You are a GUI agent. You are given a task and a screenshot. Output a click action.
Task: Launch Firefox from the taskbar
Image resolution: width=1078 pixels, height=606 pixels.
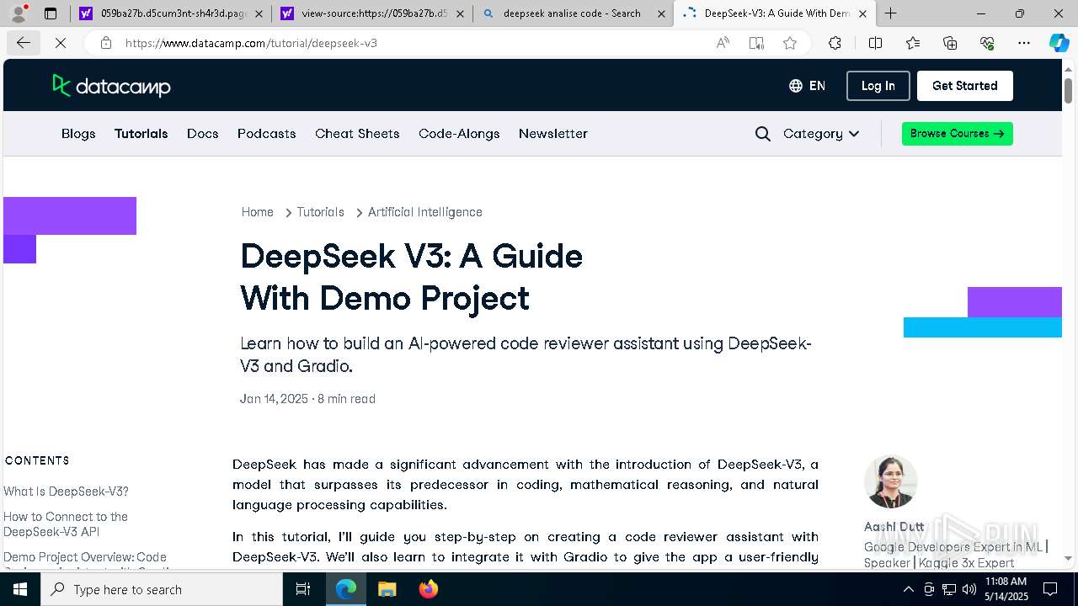click(x=428, y=589)
